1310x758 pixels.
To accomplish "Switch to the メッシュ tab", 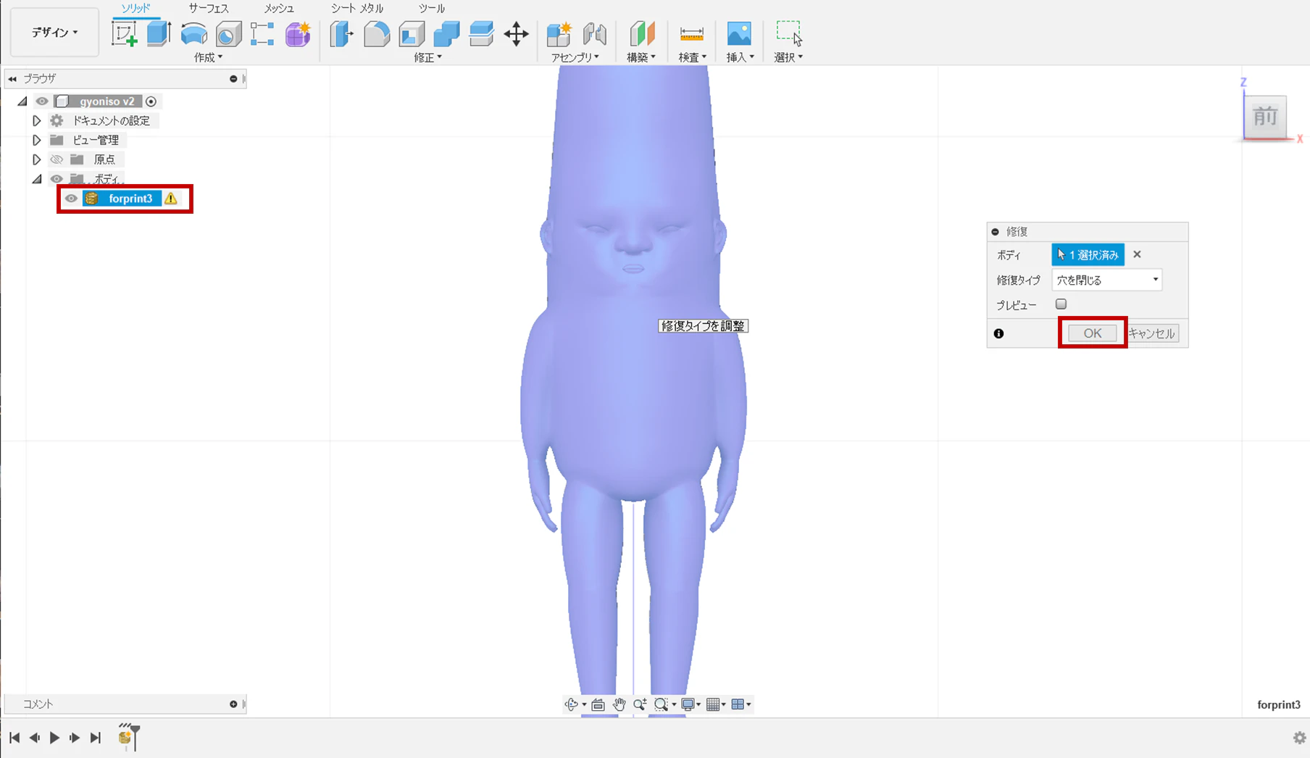I will click(279, 9).
